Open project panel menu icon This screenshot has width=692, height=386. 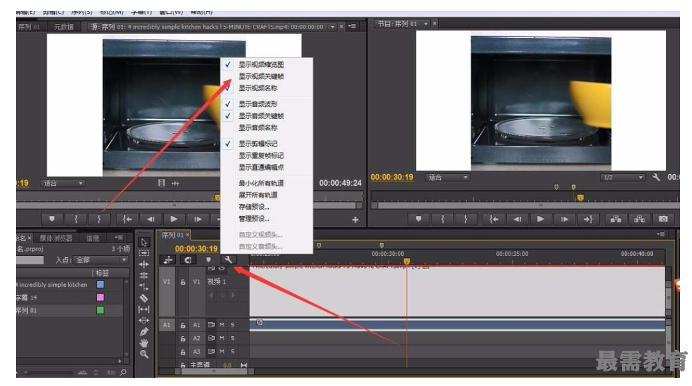tap(119, 238)
